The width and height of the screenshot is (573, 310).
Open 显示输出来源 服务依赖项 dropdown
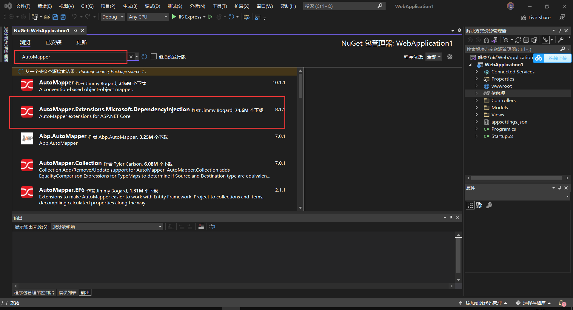point(107,227)
